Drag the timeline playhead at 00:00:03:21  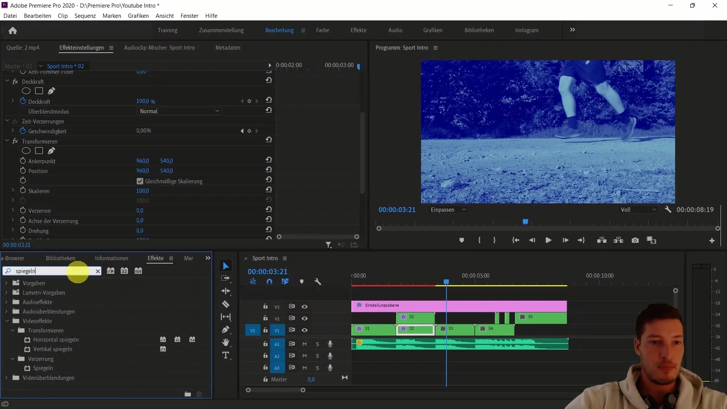(446, 282)
